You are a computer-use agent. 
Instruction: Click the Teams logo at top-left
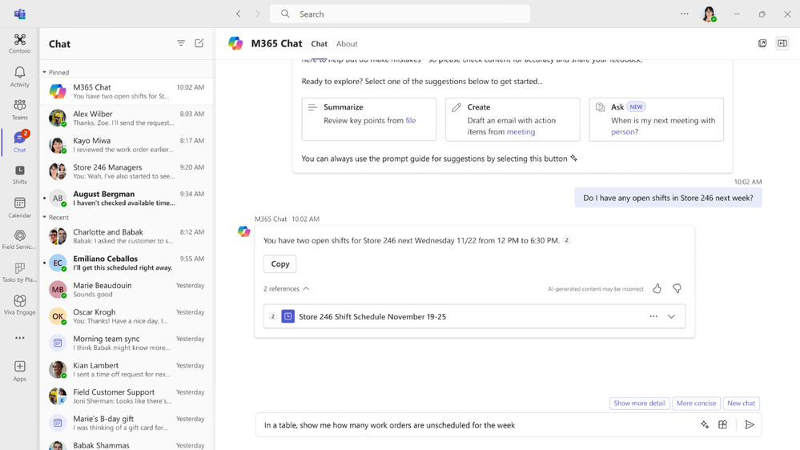coord(20,14)
